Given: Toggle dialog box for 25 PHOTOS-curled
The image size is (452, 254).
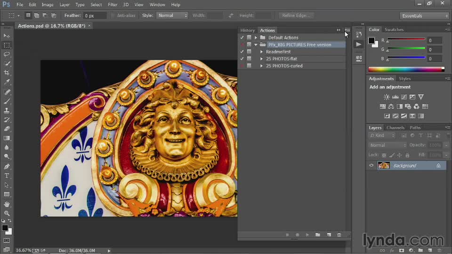Looking at the screenshot, I should coord(249,66).
